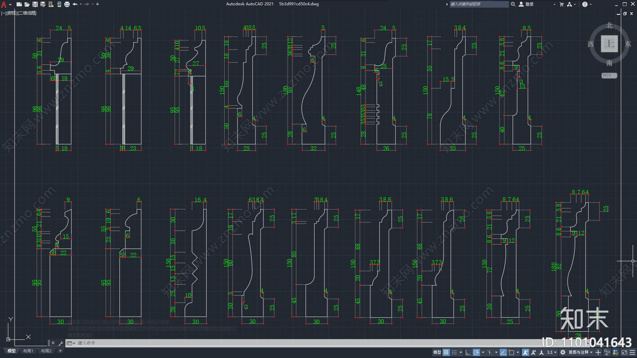
Task: Open snap mode settings dropdown arrow
Action: coord(461,352)
